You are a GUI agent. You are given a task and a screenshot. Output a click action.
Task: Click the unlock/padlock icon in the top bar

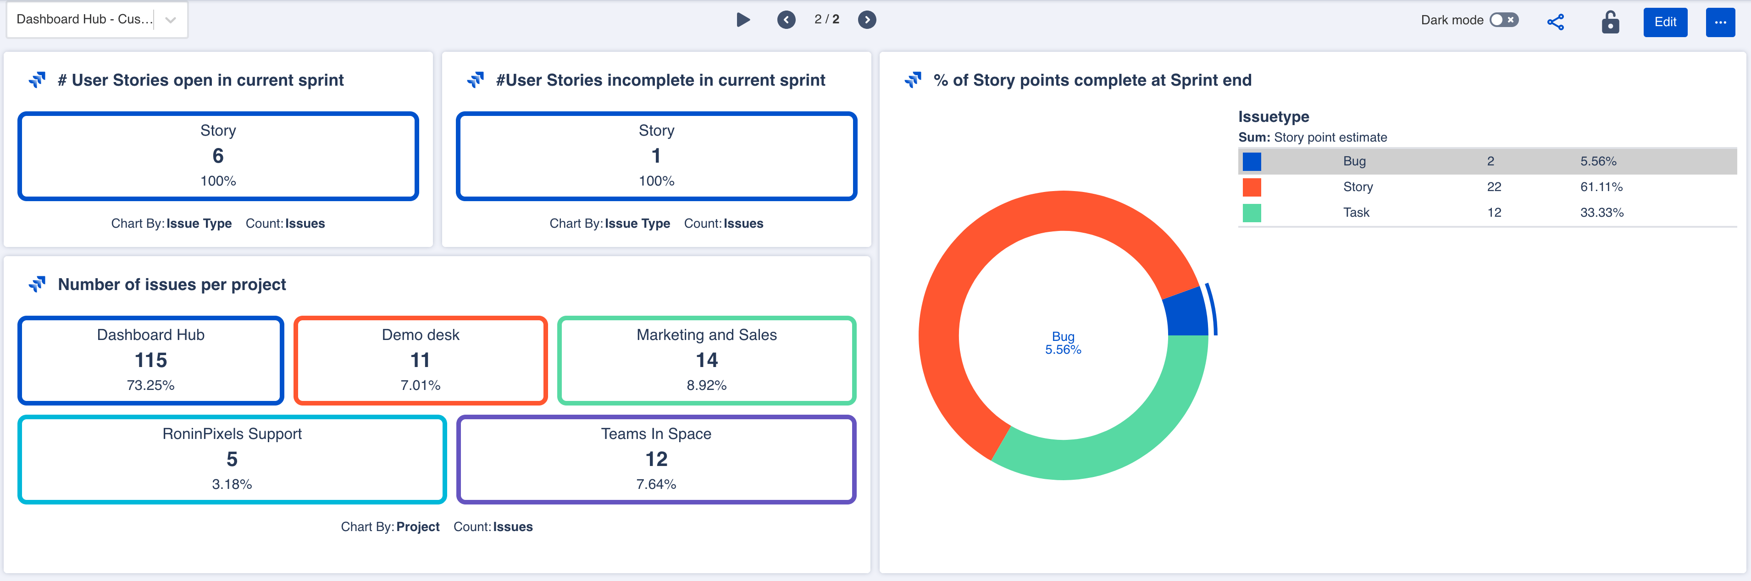(1610, 22)
